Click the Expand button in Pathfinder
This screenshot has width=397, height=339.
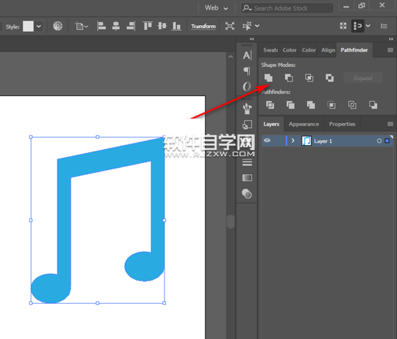coord(363,78)
